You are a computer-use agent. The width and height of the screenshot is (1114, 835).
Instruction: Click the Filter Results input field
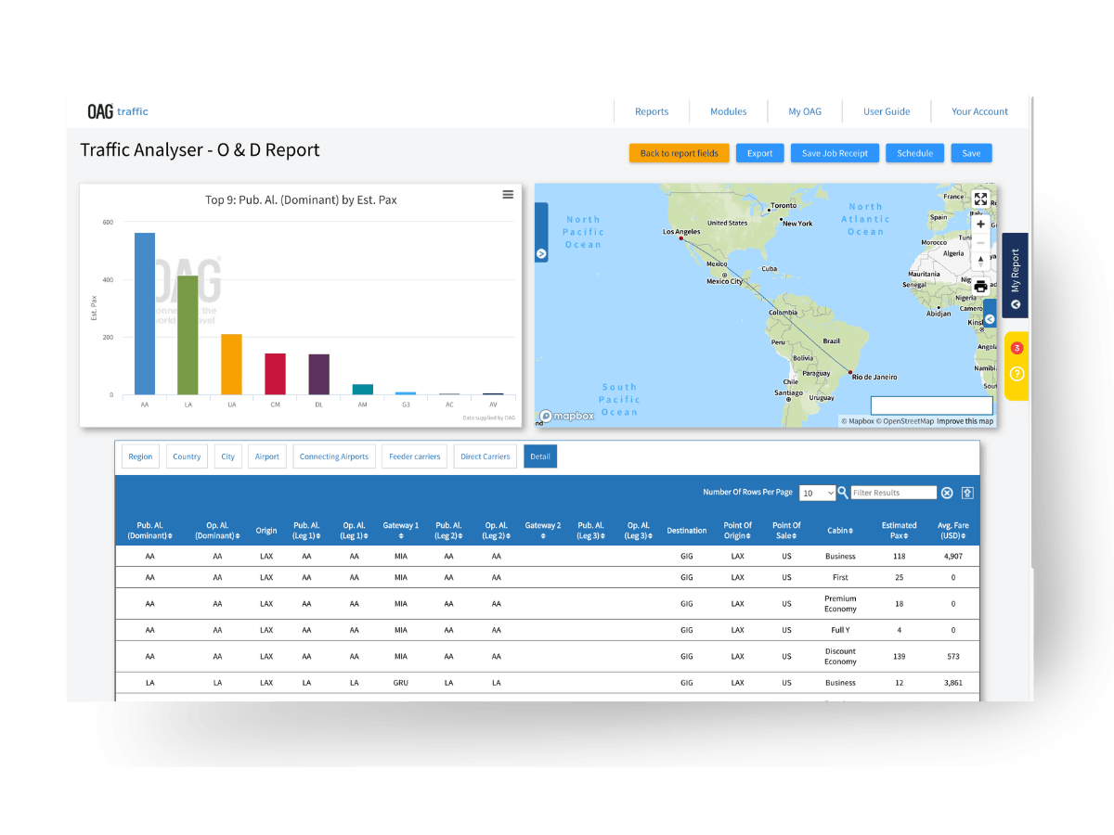893,493
